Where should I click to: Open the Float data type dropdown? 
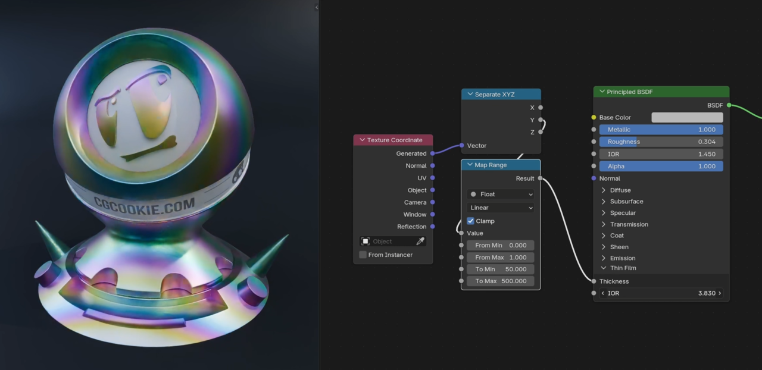500,194
